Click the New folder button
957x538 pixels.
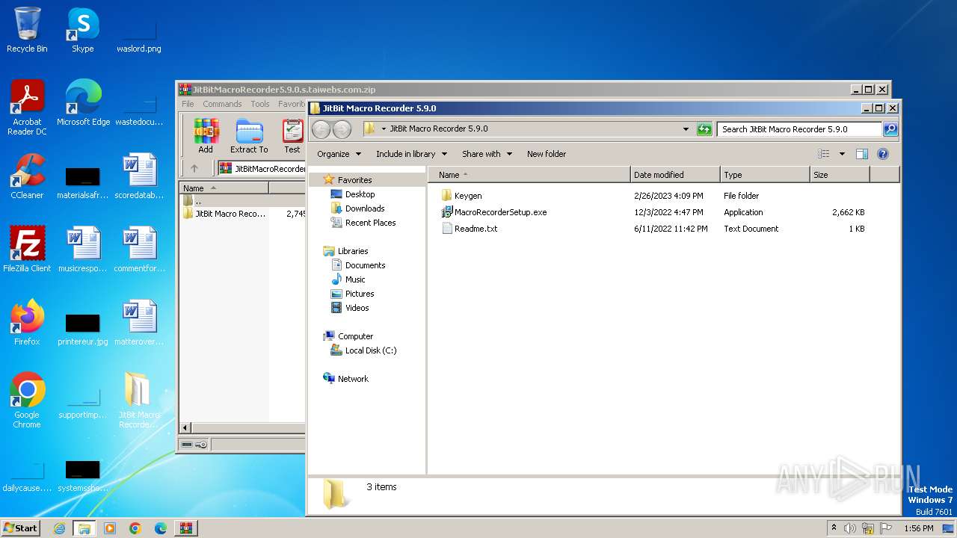pos(547,154)
